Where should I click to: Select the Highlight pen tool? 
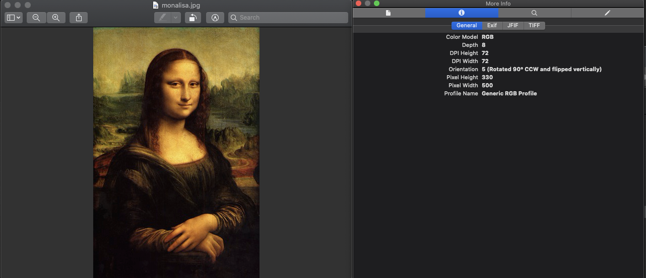click(162, 18)
